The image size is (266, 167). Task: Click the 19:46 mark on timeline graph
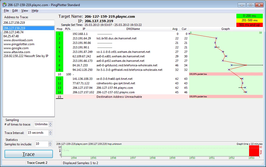(113, 158)
